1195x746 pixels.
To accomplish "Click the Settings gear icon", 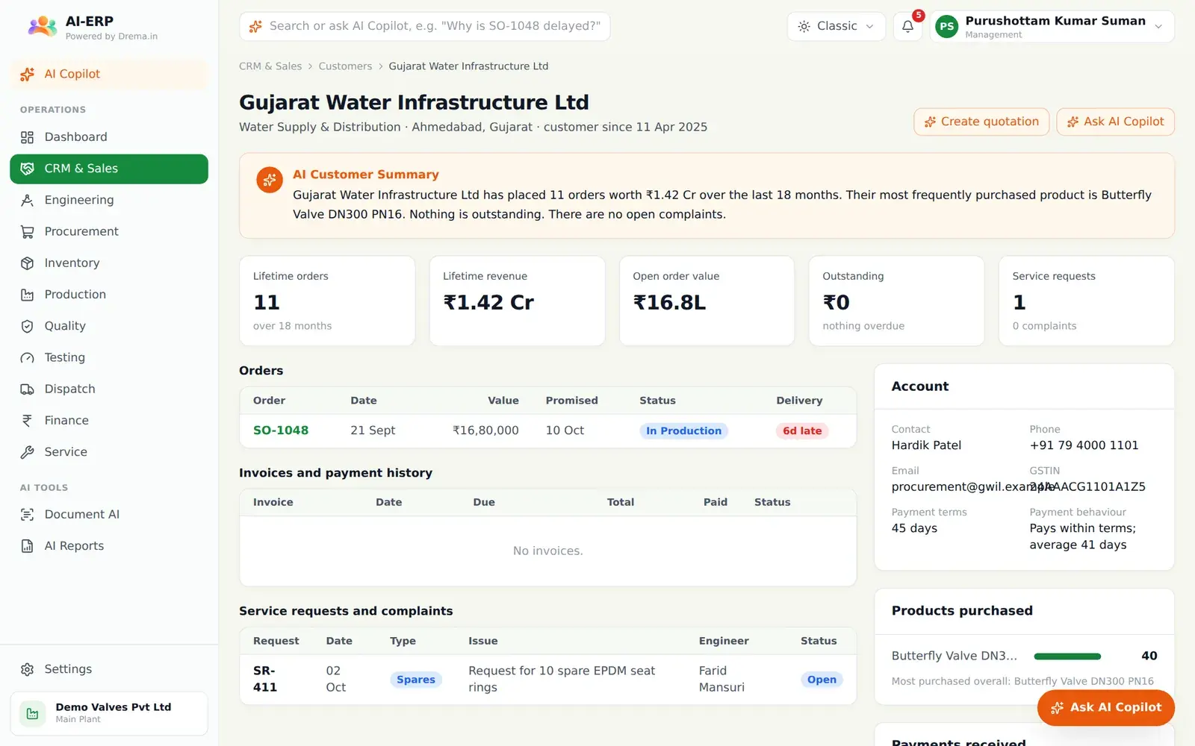I will (28, 669).
